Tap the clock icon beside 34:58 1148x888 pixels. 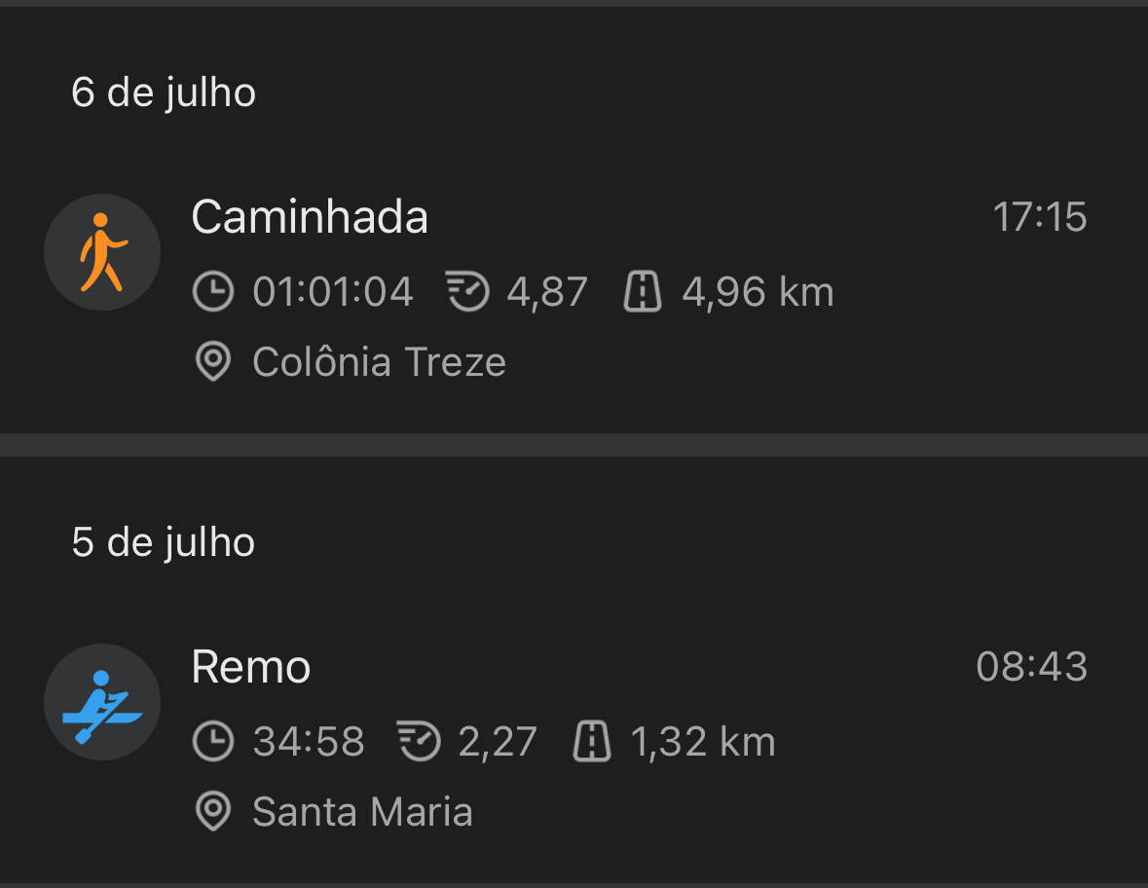click(x=213, y=741)
